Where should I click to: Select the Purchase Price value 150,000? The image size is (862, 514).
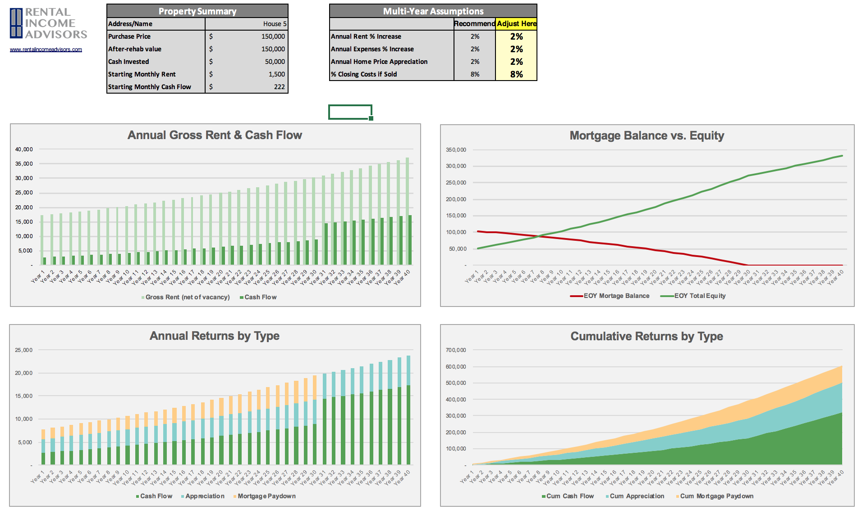click(x=247, y=36)
